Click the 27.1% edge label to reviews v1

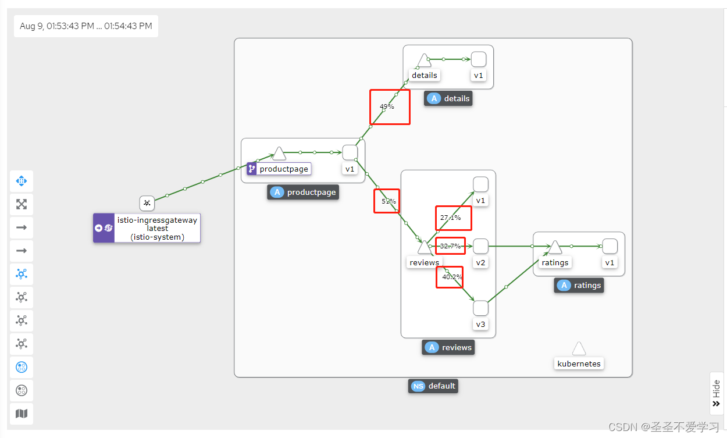(x=451, y=218)
